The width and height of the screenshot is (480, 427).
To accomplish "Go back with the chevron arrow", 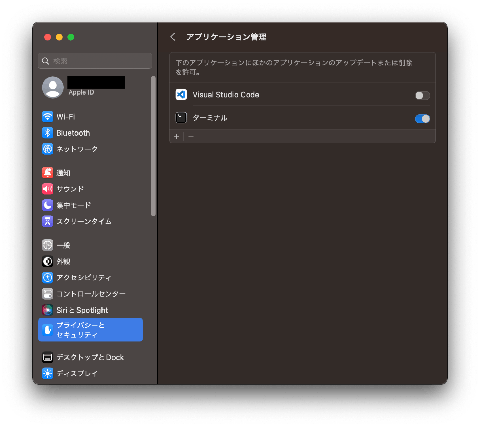I will tap(173, 37).
